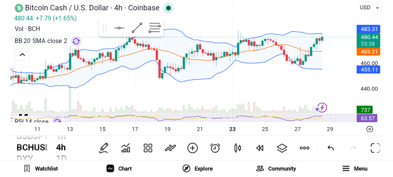Viewport: 393px width, 177px height.
Task: Create an alert with the clock icon
Action: coord(215,148)
